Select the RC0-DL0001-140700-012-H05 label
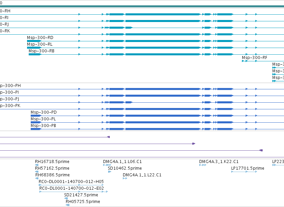Screen dimensions: 284x207 [71, 182]
